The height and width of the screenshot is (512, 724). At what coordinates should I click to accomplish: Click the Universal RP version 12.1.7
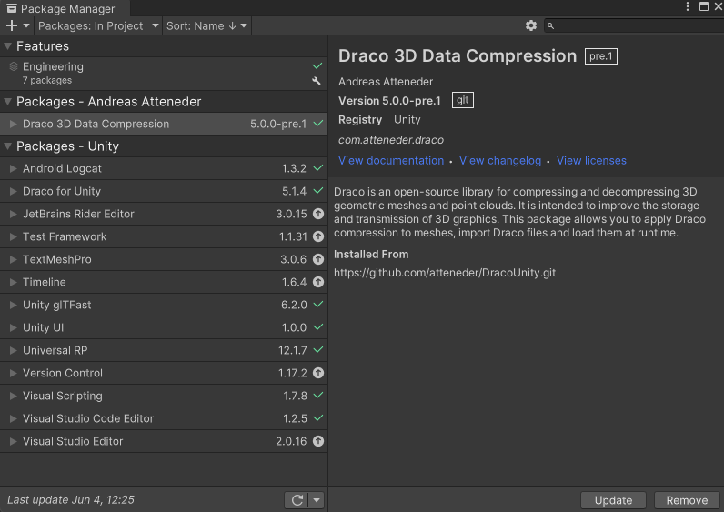pyautogui.click(x=292, y=350)
